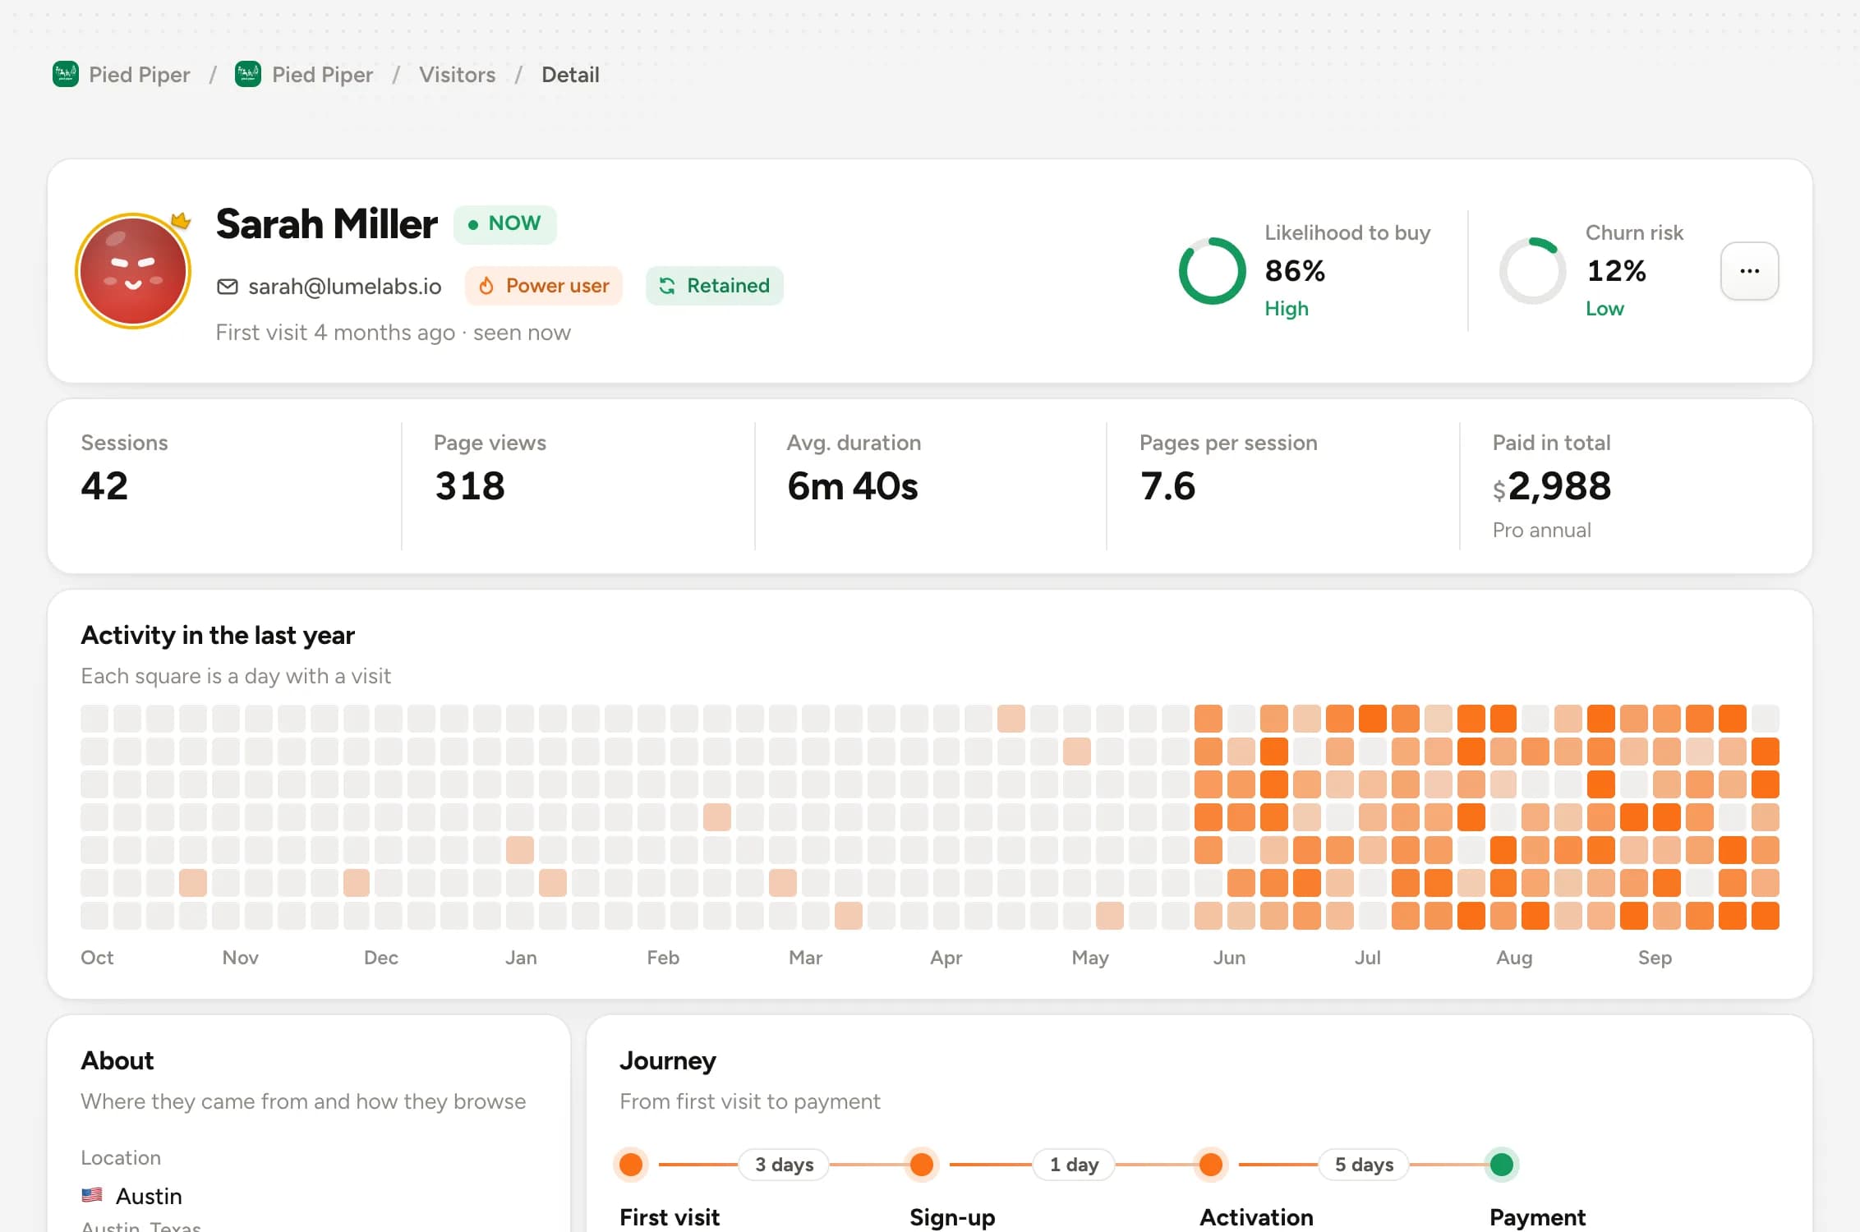
Task: Click the green Payment journey dot
Action: click(1502, 1165)
